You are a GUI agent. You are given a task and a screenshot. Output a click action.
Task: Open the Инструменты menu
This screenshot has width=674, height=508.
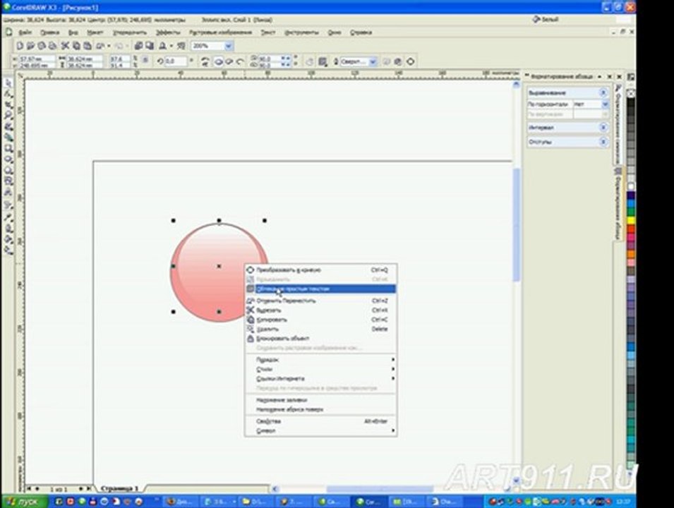click(x=302, y=32)
